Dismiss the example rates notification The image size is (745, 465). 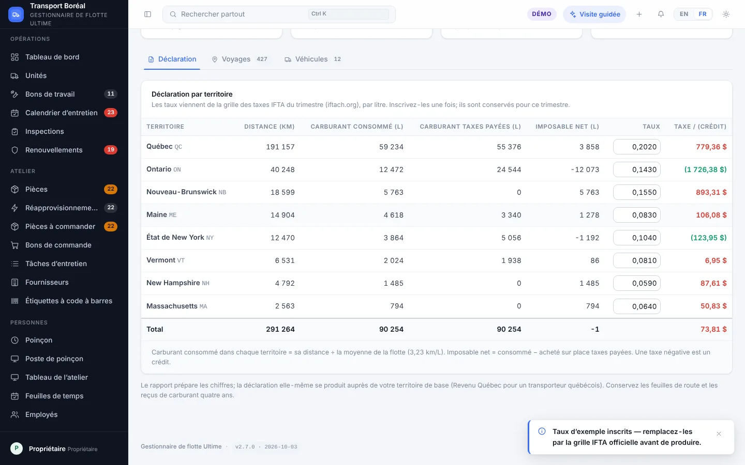[x=719, y=434]
